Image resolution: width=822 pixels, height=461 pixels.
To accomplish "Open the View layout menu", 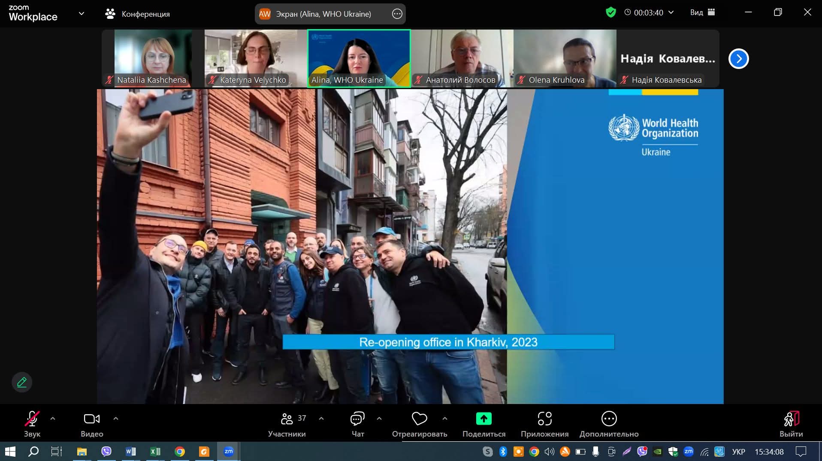I will point(702,12).
